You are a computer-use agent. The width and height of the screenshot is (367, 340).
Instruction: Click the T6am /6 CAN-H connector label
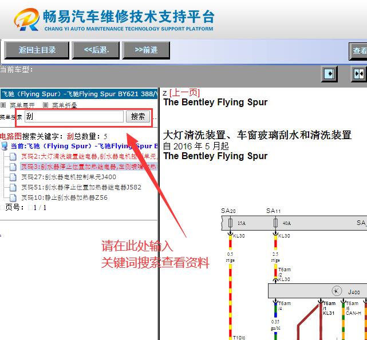pyautogui.click(x=353, y=308)
